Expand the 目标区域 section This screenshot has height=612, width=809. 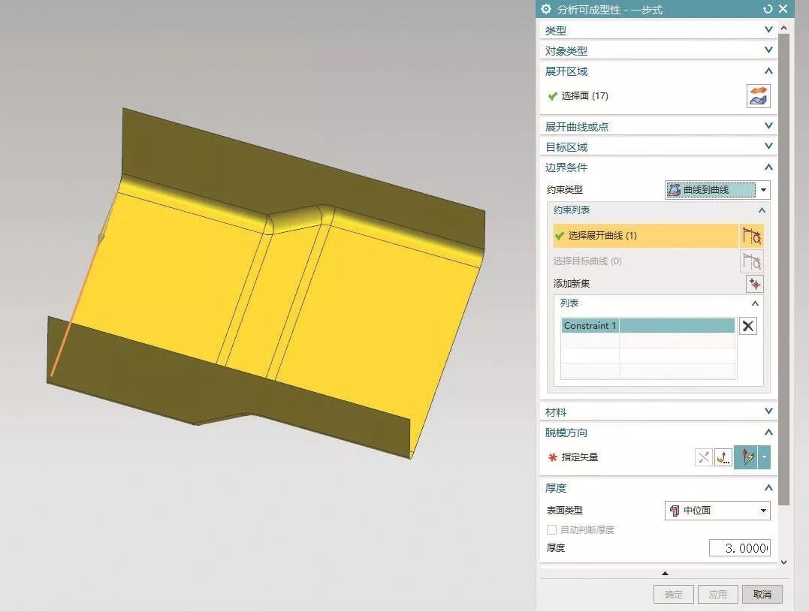(x=768, y=146)
